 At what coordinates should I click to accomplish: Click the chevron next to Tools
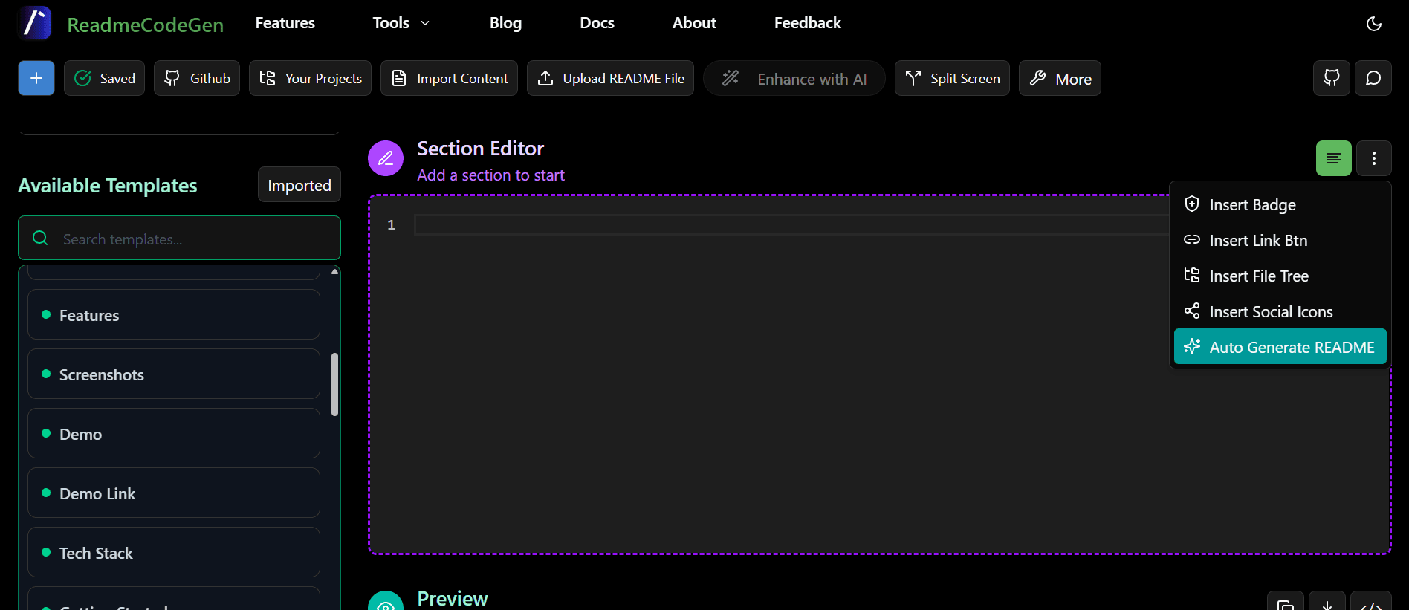coord(425,23)
